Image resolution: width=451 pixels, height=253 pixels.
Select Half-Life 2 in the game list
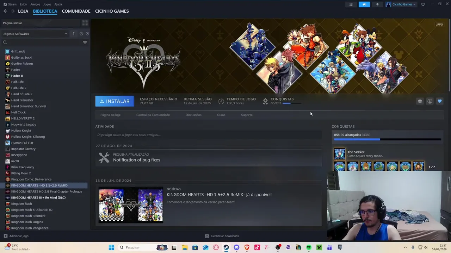pyautogui.click(x=19, y=88)
